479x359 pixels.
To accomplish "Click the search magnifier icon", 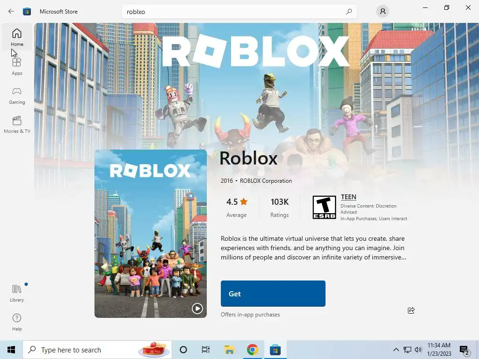I will pyautogui.click(x=349, y=12).
